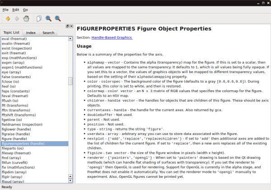271x190 pixels.
Task: Click the first magnifier zoom icon
Action: point(48,19)
